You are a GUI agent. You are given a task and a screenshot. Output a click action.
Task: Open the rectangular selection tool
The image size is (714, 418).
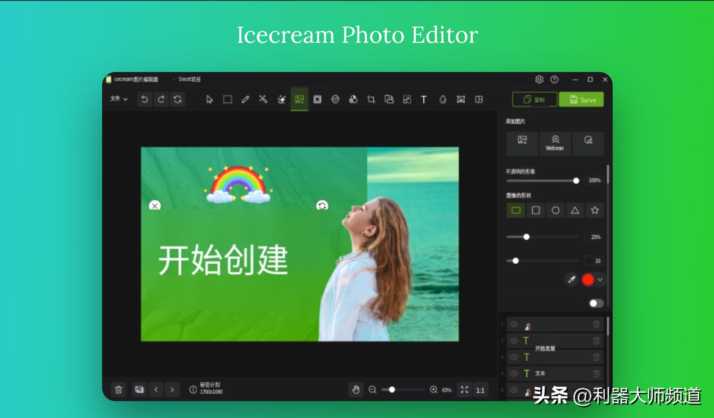pyautogui.click(x=227, y=99)
